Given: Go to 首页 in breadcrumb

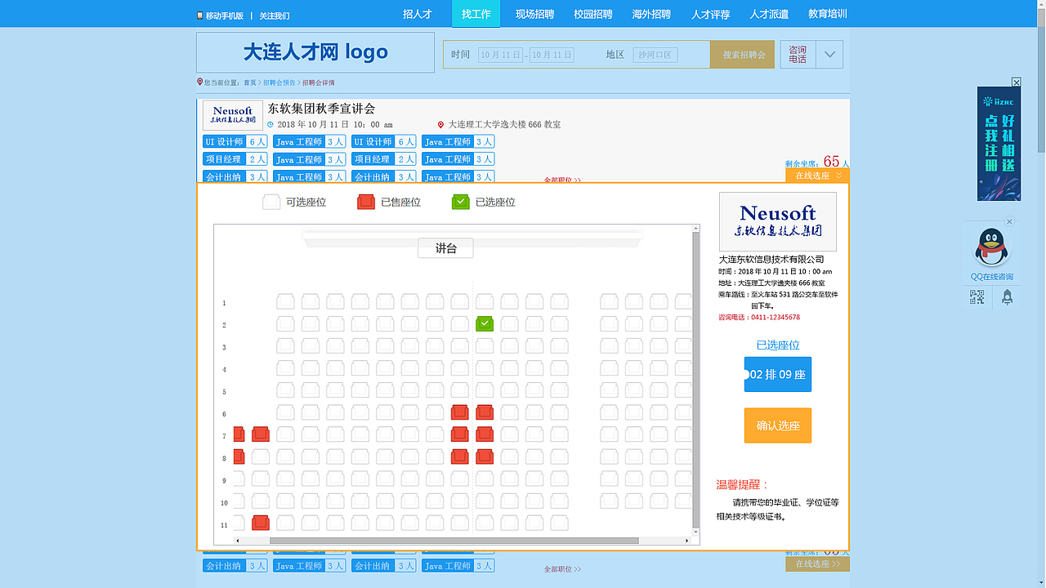Looking at the screenshot, I should 250,82.
